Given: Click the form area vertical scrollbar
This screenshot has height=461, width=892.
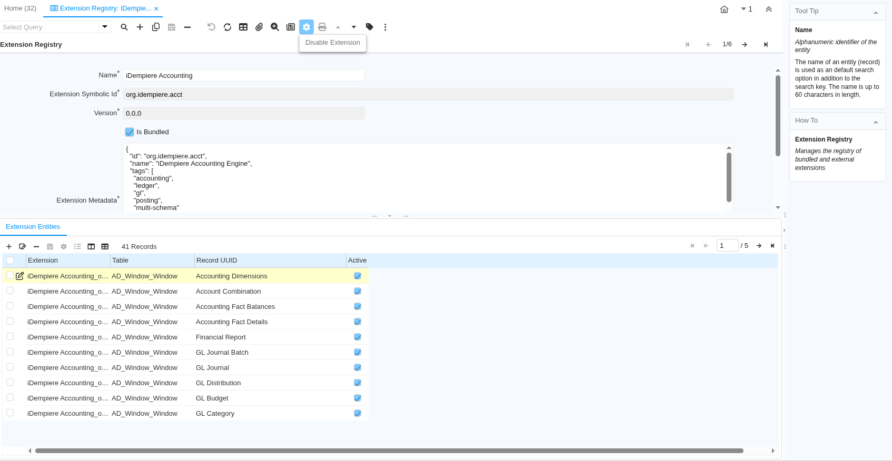Looking at the screenshot, I should click(x=778, y=116).
